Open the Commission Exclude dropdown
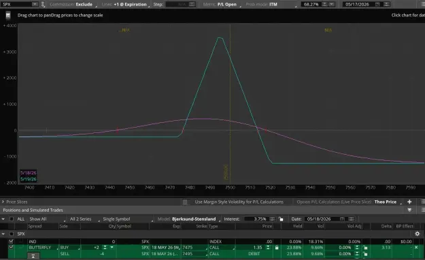The image size is (425, 260). [73, 4]
